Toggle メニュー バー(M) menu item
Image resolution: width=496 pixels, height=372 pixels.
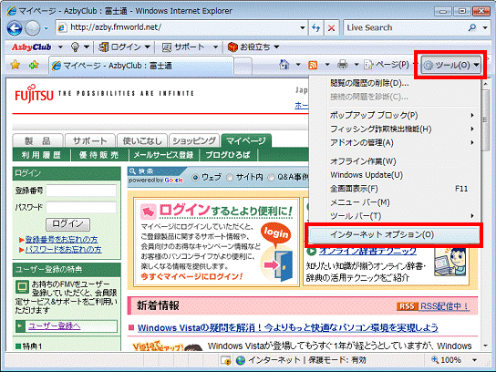[x=394, y=202]
